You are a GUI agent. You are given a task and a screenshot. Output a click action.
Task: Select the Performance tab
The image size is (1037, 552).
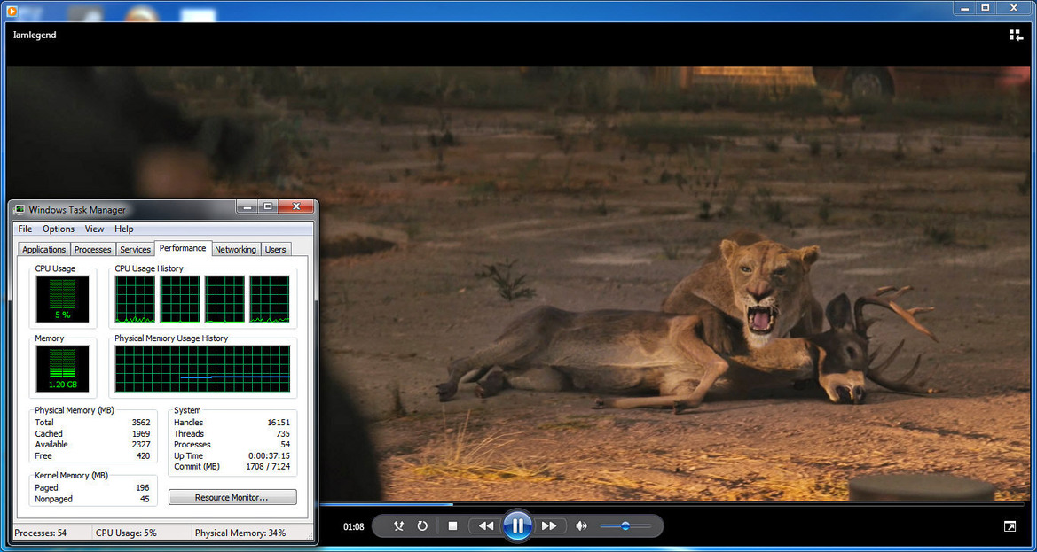point(183,248)
